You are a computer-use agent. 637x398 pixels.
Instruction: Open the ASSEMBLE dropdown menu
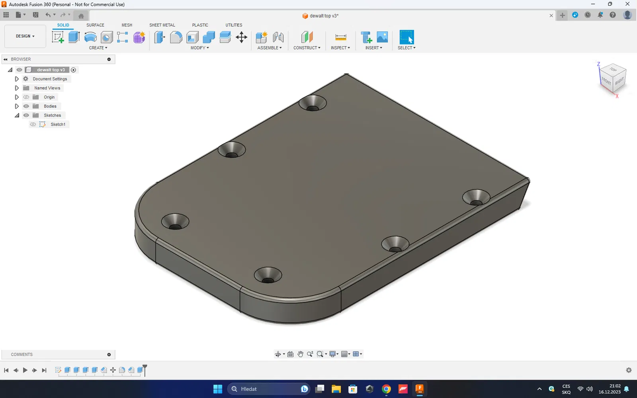click(x=270, y=48)
